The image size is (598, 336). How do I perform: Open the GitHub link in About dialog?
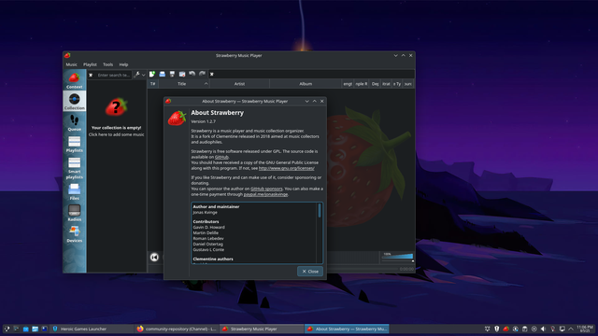pos(221,157)
